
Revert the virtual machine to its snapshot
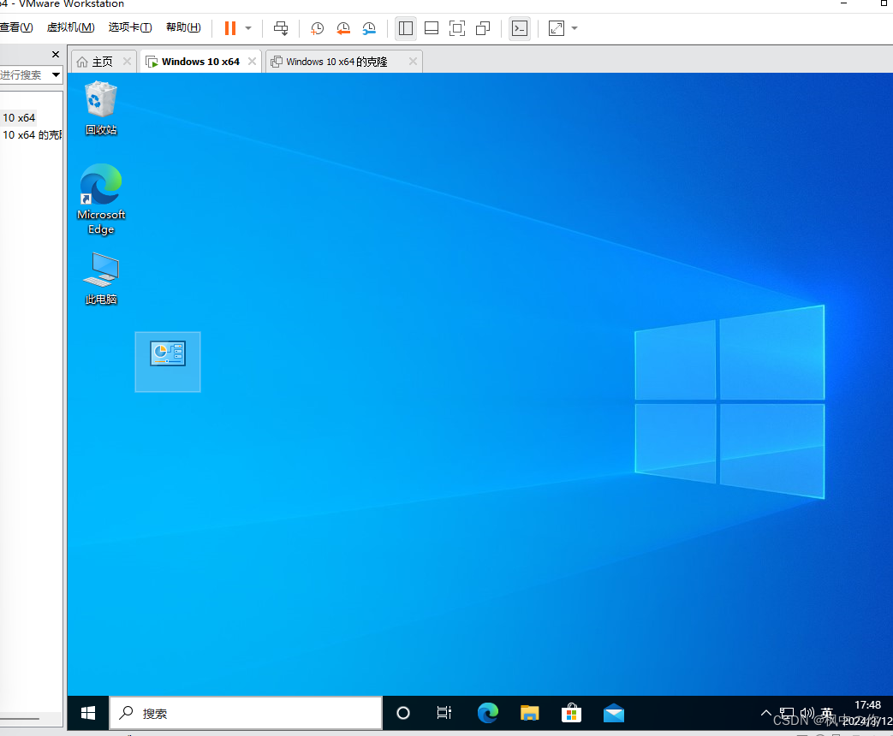click(x=343, y=27)
